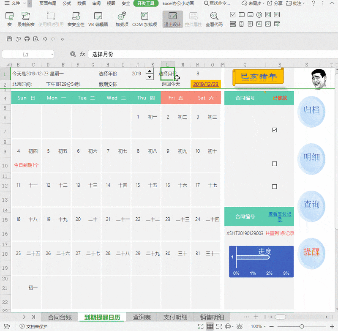Click the zoom slider in status bar

pyautogui.click(x=301, y=326)
